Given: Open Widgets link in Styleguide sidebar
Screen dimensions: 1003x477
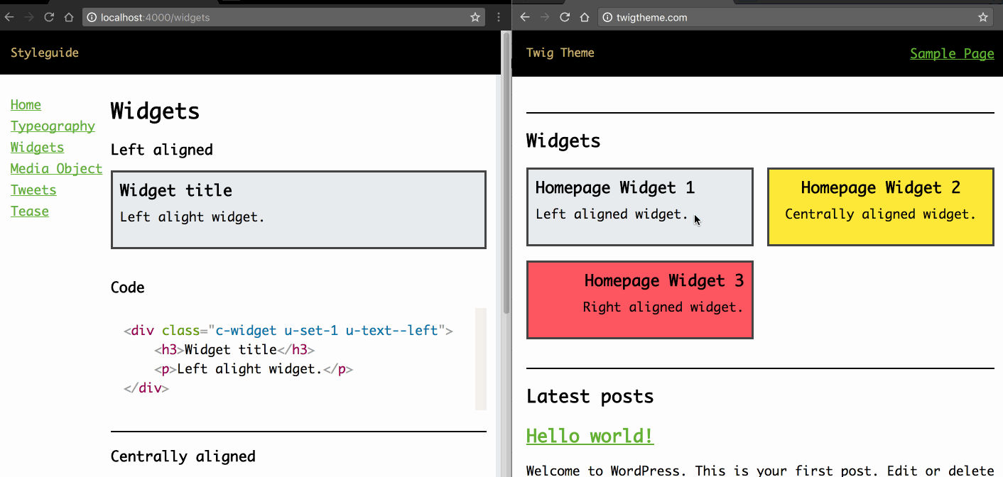Looking at the screenshot, I should tap(37, 148).
